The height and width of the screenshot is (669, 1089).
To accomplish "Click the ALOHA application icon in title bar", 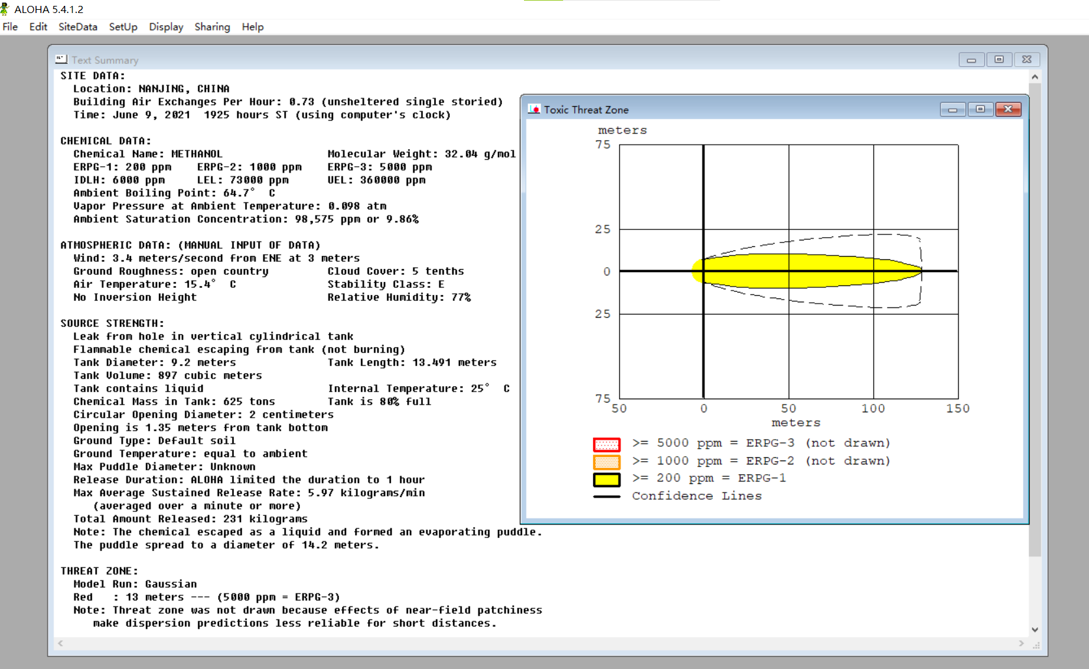I will (5, 9).
